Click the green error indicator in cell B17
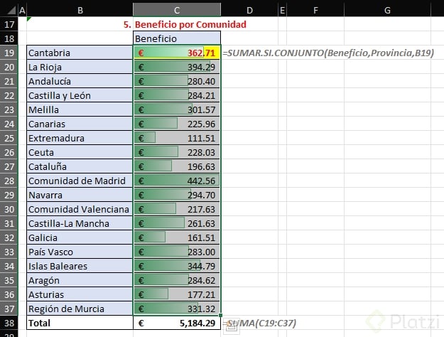The width and height of the screenshot is (444, 337). [x=29, y=19]
